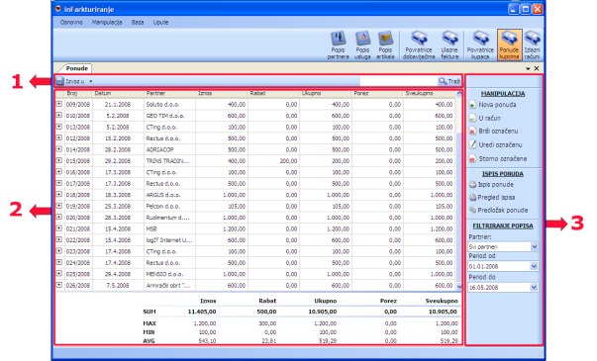The image size is (597, 361).
Task: Sort by the Datum column header
Action: pos(118,93)
